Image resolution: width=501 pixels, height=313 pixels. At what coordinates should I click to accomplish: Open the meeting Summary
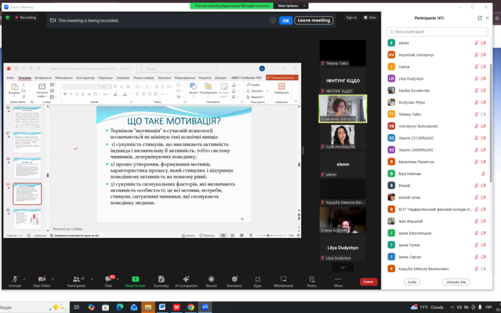pyautogui.click(x=161, y=281)
